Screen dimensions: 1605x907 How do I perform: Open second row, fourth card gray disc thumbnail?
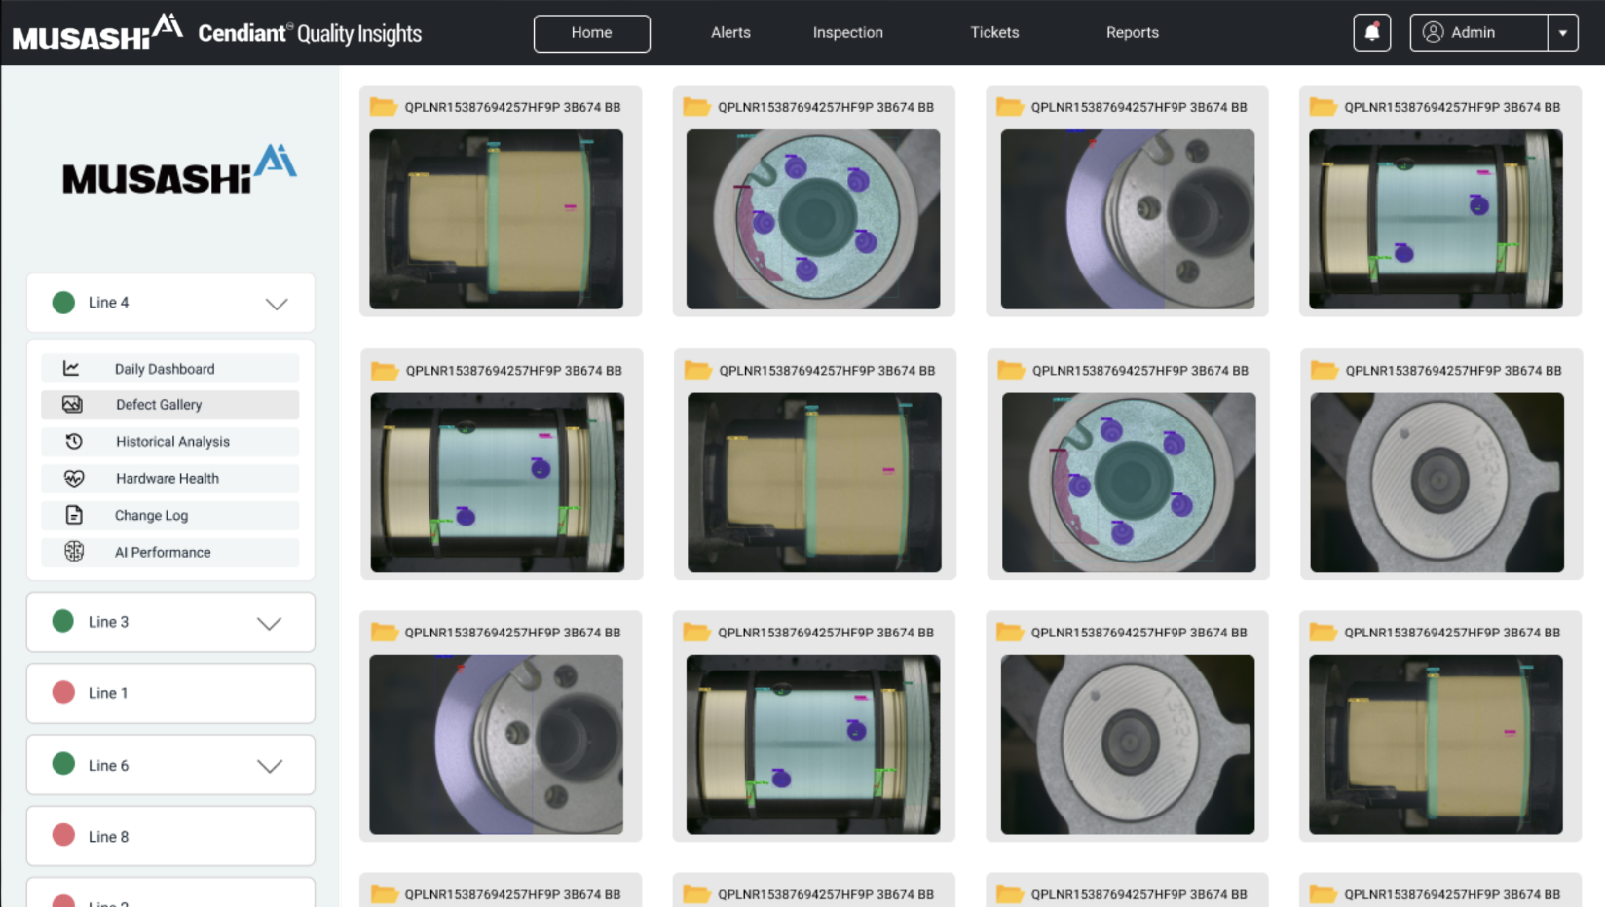[x=1437, y=483]
